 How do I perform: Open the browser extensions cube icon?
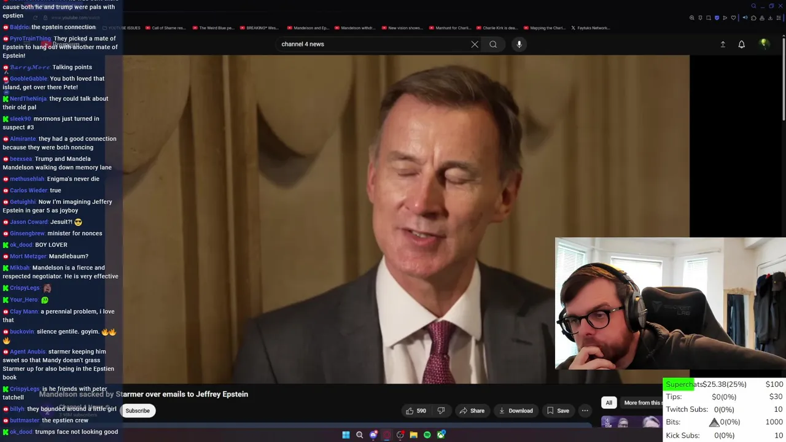[753, 18]
